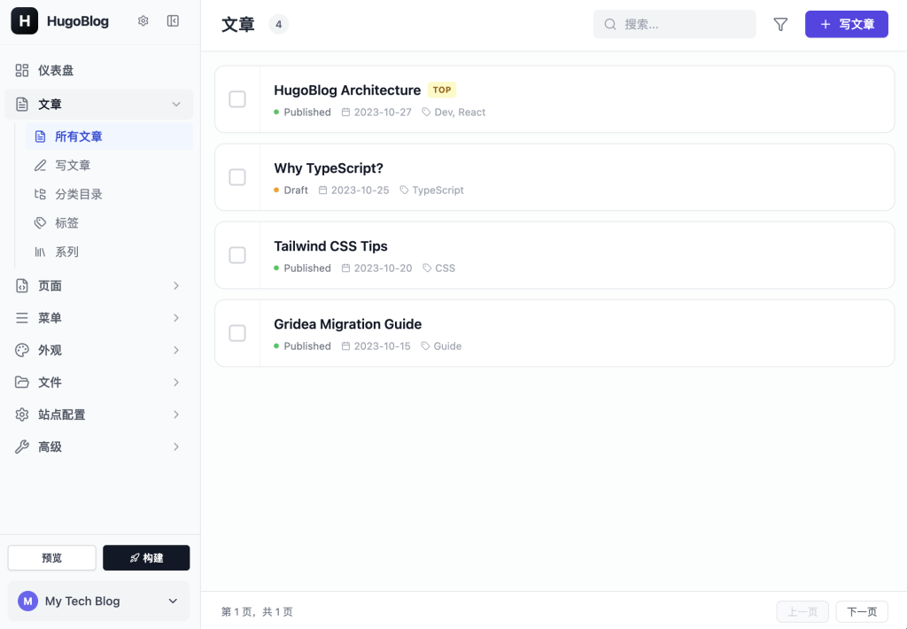Select 所有文章 in the sidebar

coord(79,136)
